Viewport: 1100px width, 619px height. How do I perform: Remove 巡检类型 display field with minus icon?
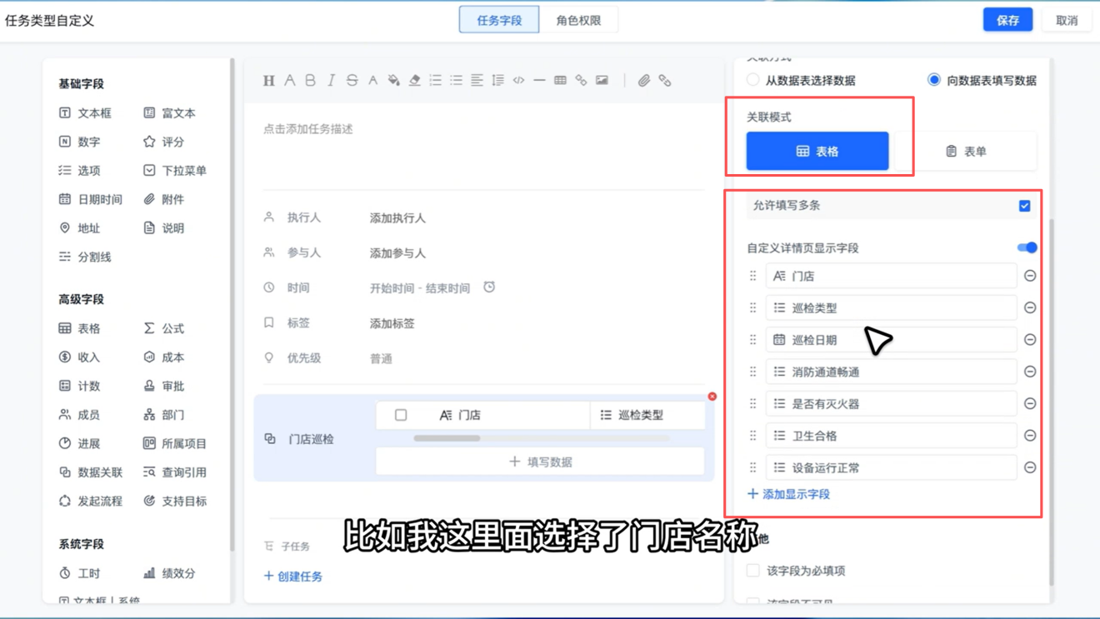pyautogui.click(x=1030, y=308)
